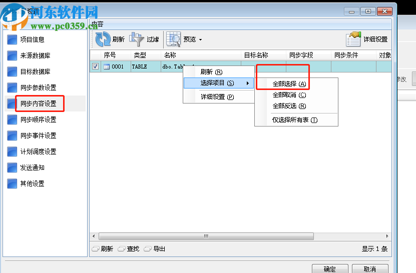Screen dimensions: 416x273
Task: Open 来源数据库 settings page
Action: (35, 55)
